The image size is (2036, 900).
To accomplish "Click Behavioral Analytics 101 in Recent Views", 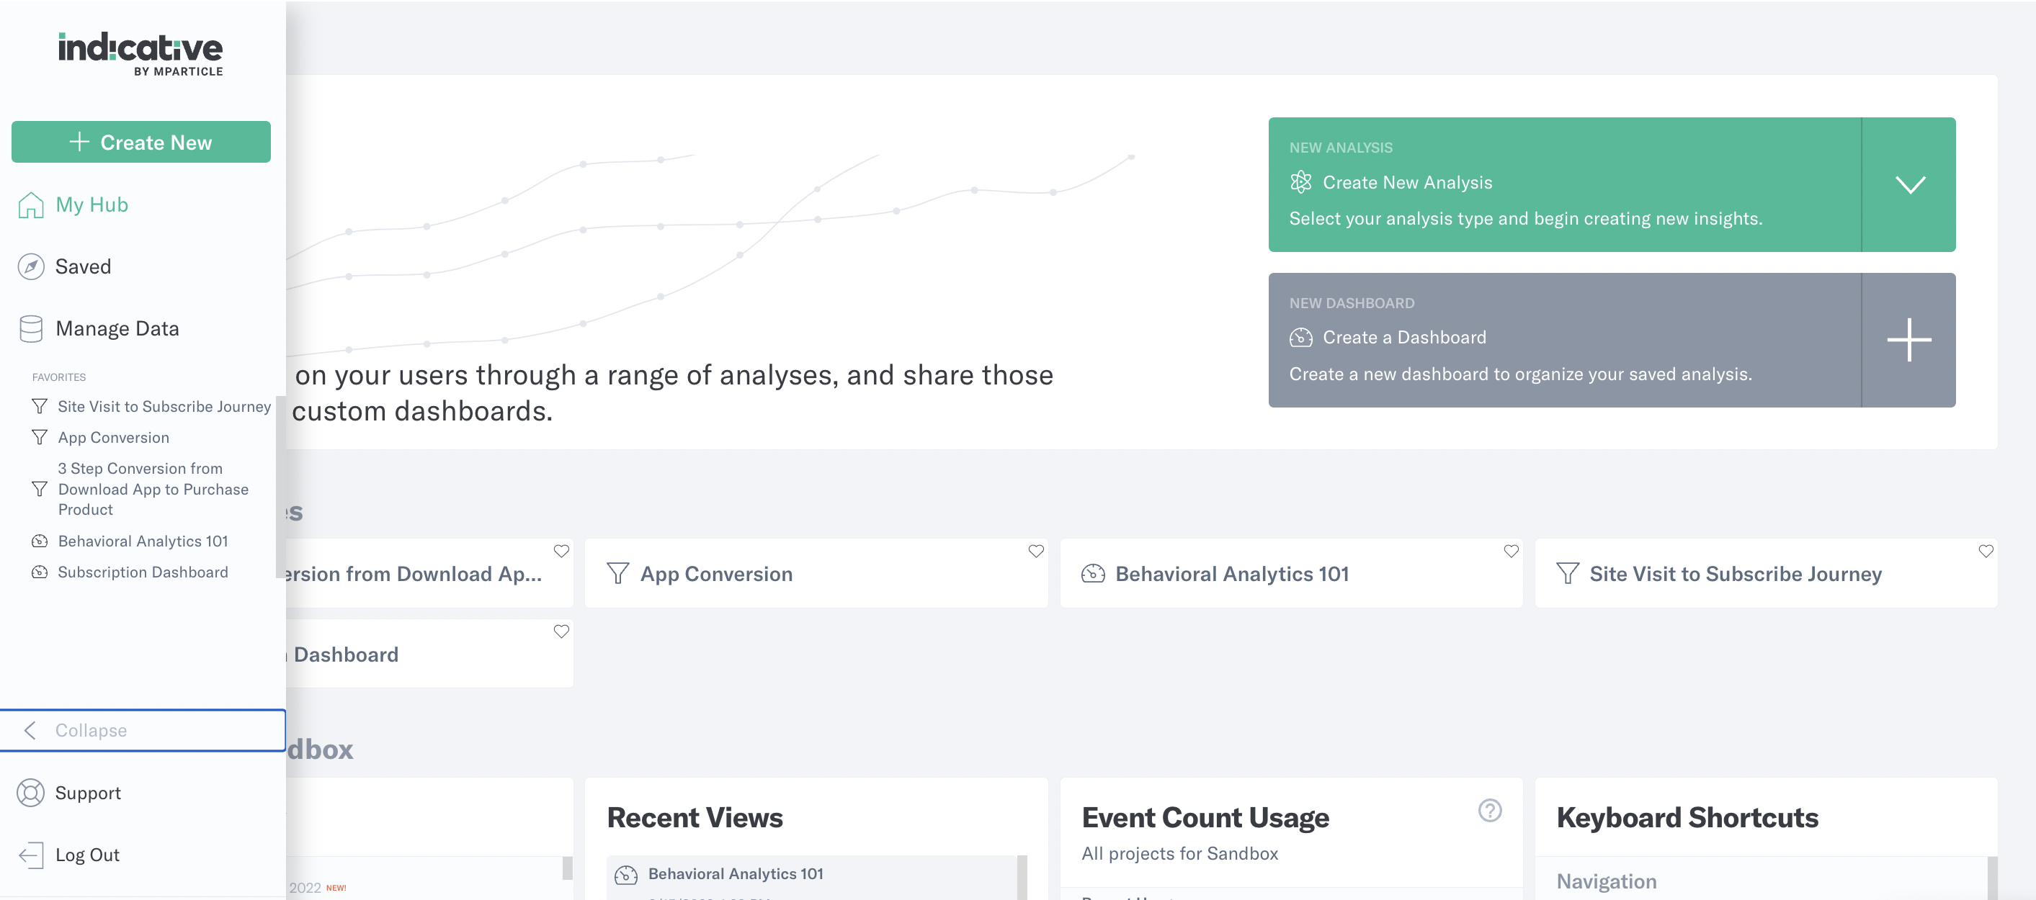I will pyautogui.click(x=735, y=874).
